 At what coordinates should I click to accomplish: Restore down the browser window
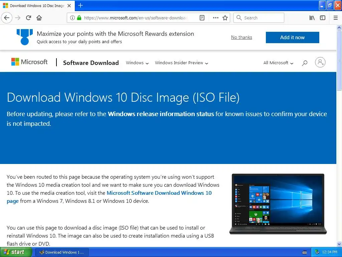(330, 5)
